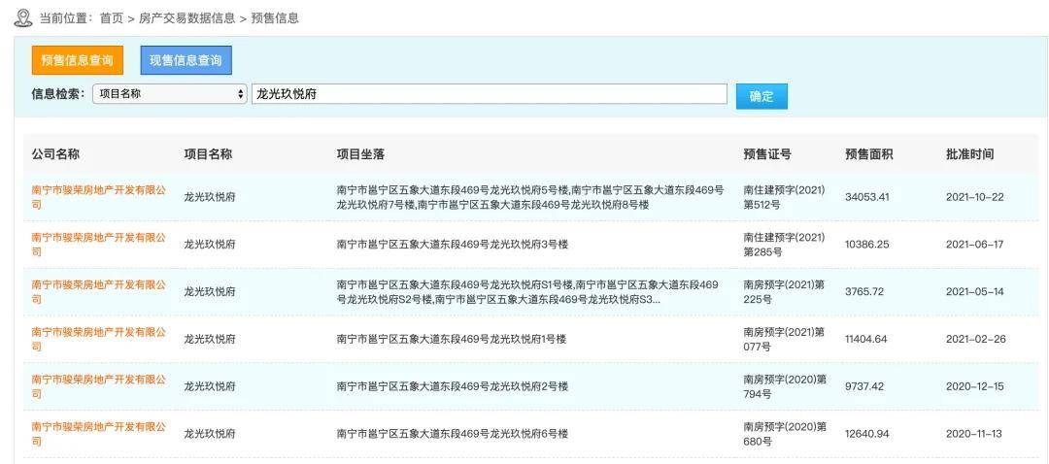
Task: Click the approval date 2021-02-26
Action: click(x=976, y=340)
